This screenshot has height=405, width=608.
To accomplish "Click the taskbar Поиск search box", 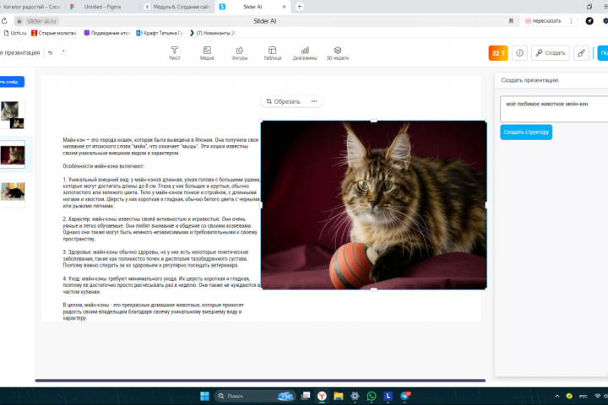I will 254,396.
